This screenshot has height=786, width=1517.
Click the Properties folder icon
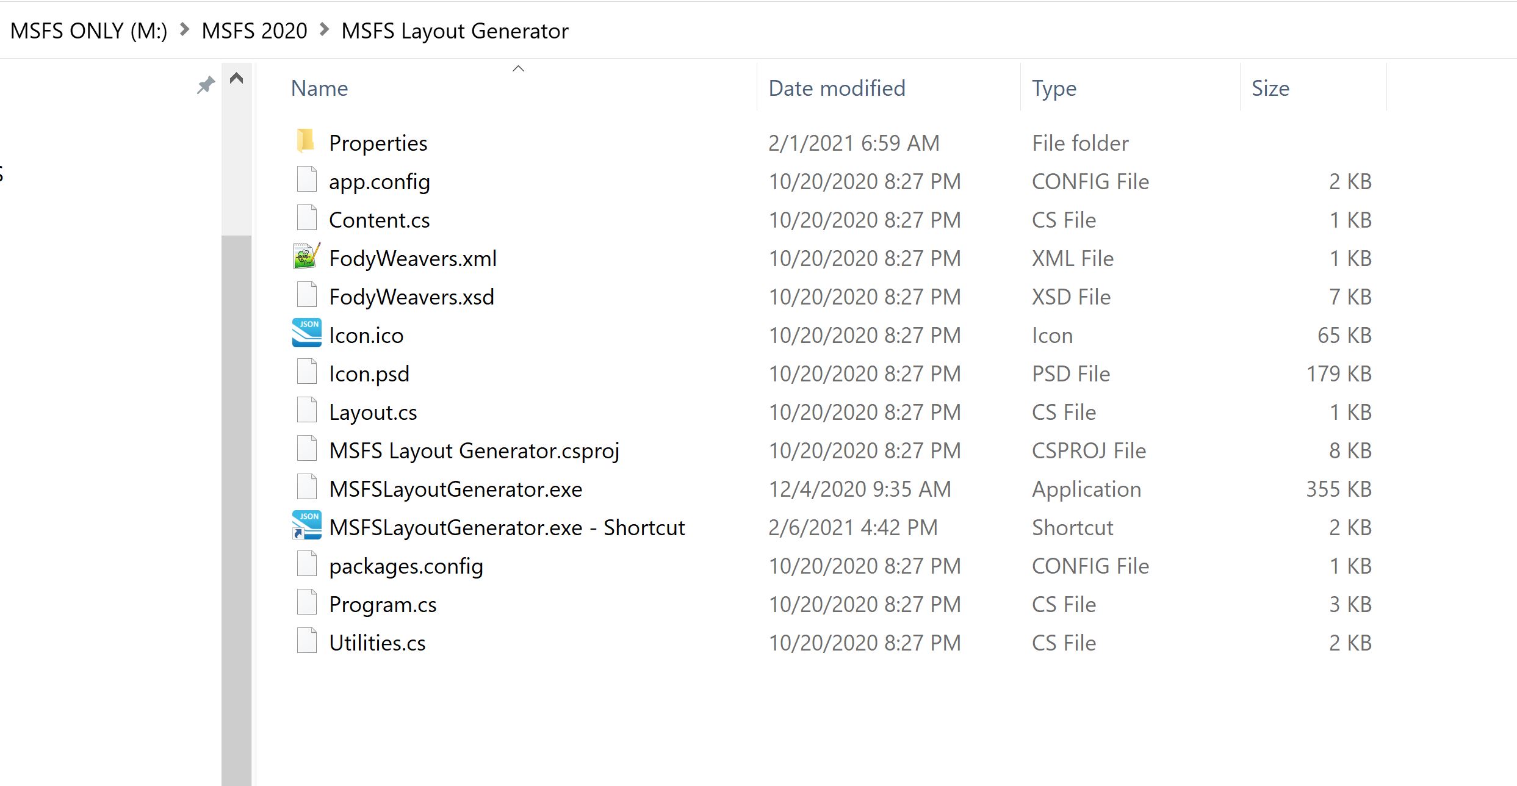(x=306, y=142)
